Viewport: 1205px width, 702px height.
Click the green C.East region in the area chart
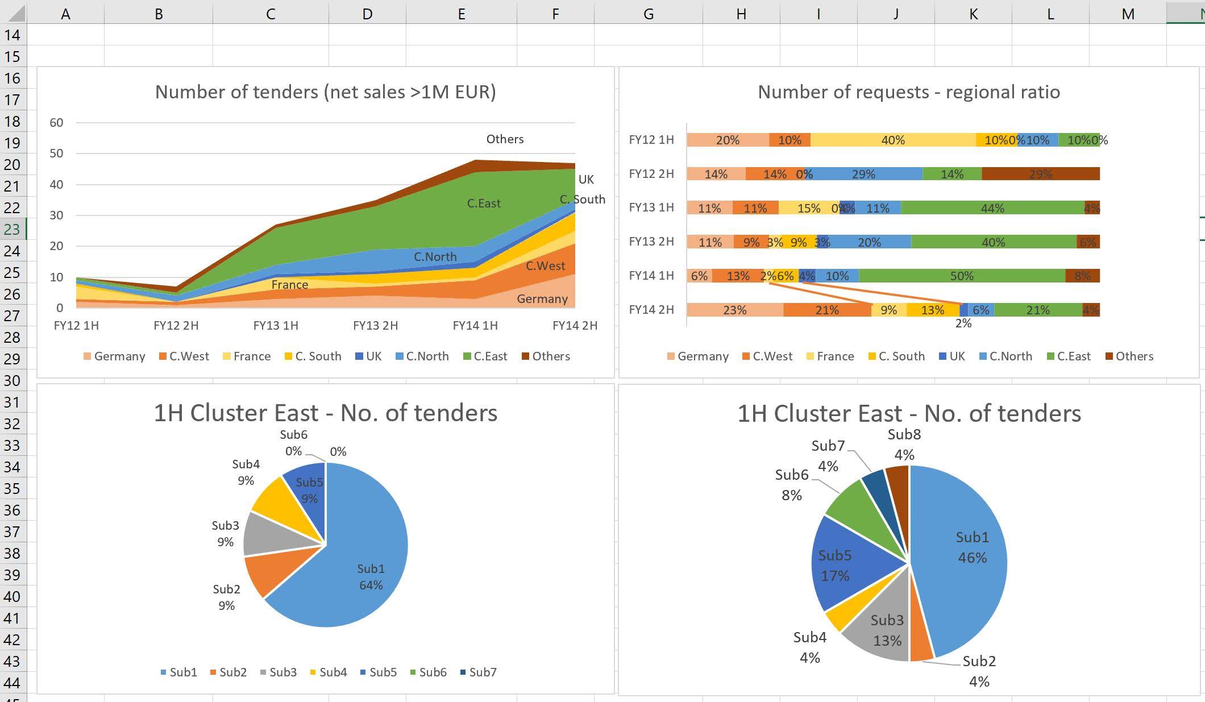(483, 203)
